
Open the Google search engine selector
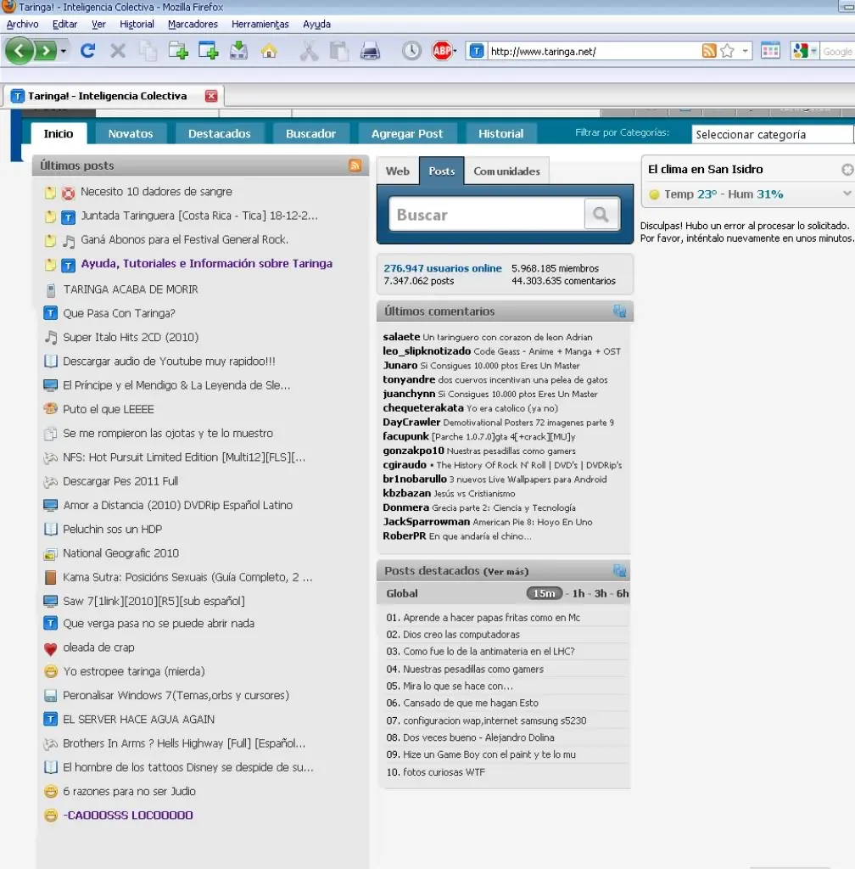tap(804, 51)
